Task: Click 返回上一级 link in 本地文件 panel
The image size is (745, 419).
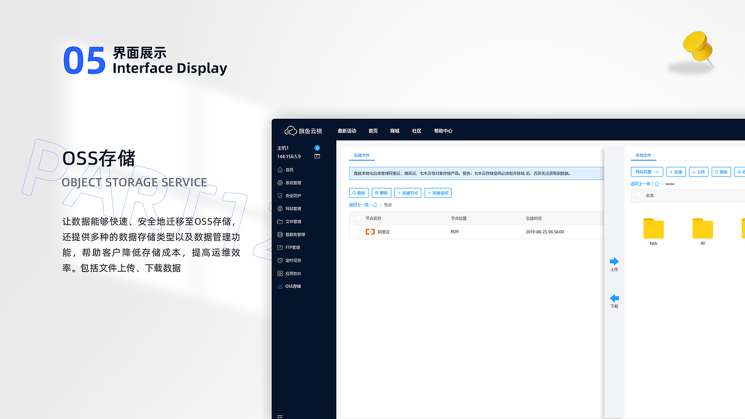Action: [x=640, y=183]
